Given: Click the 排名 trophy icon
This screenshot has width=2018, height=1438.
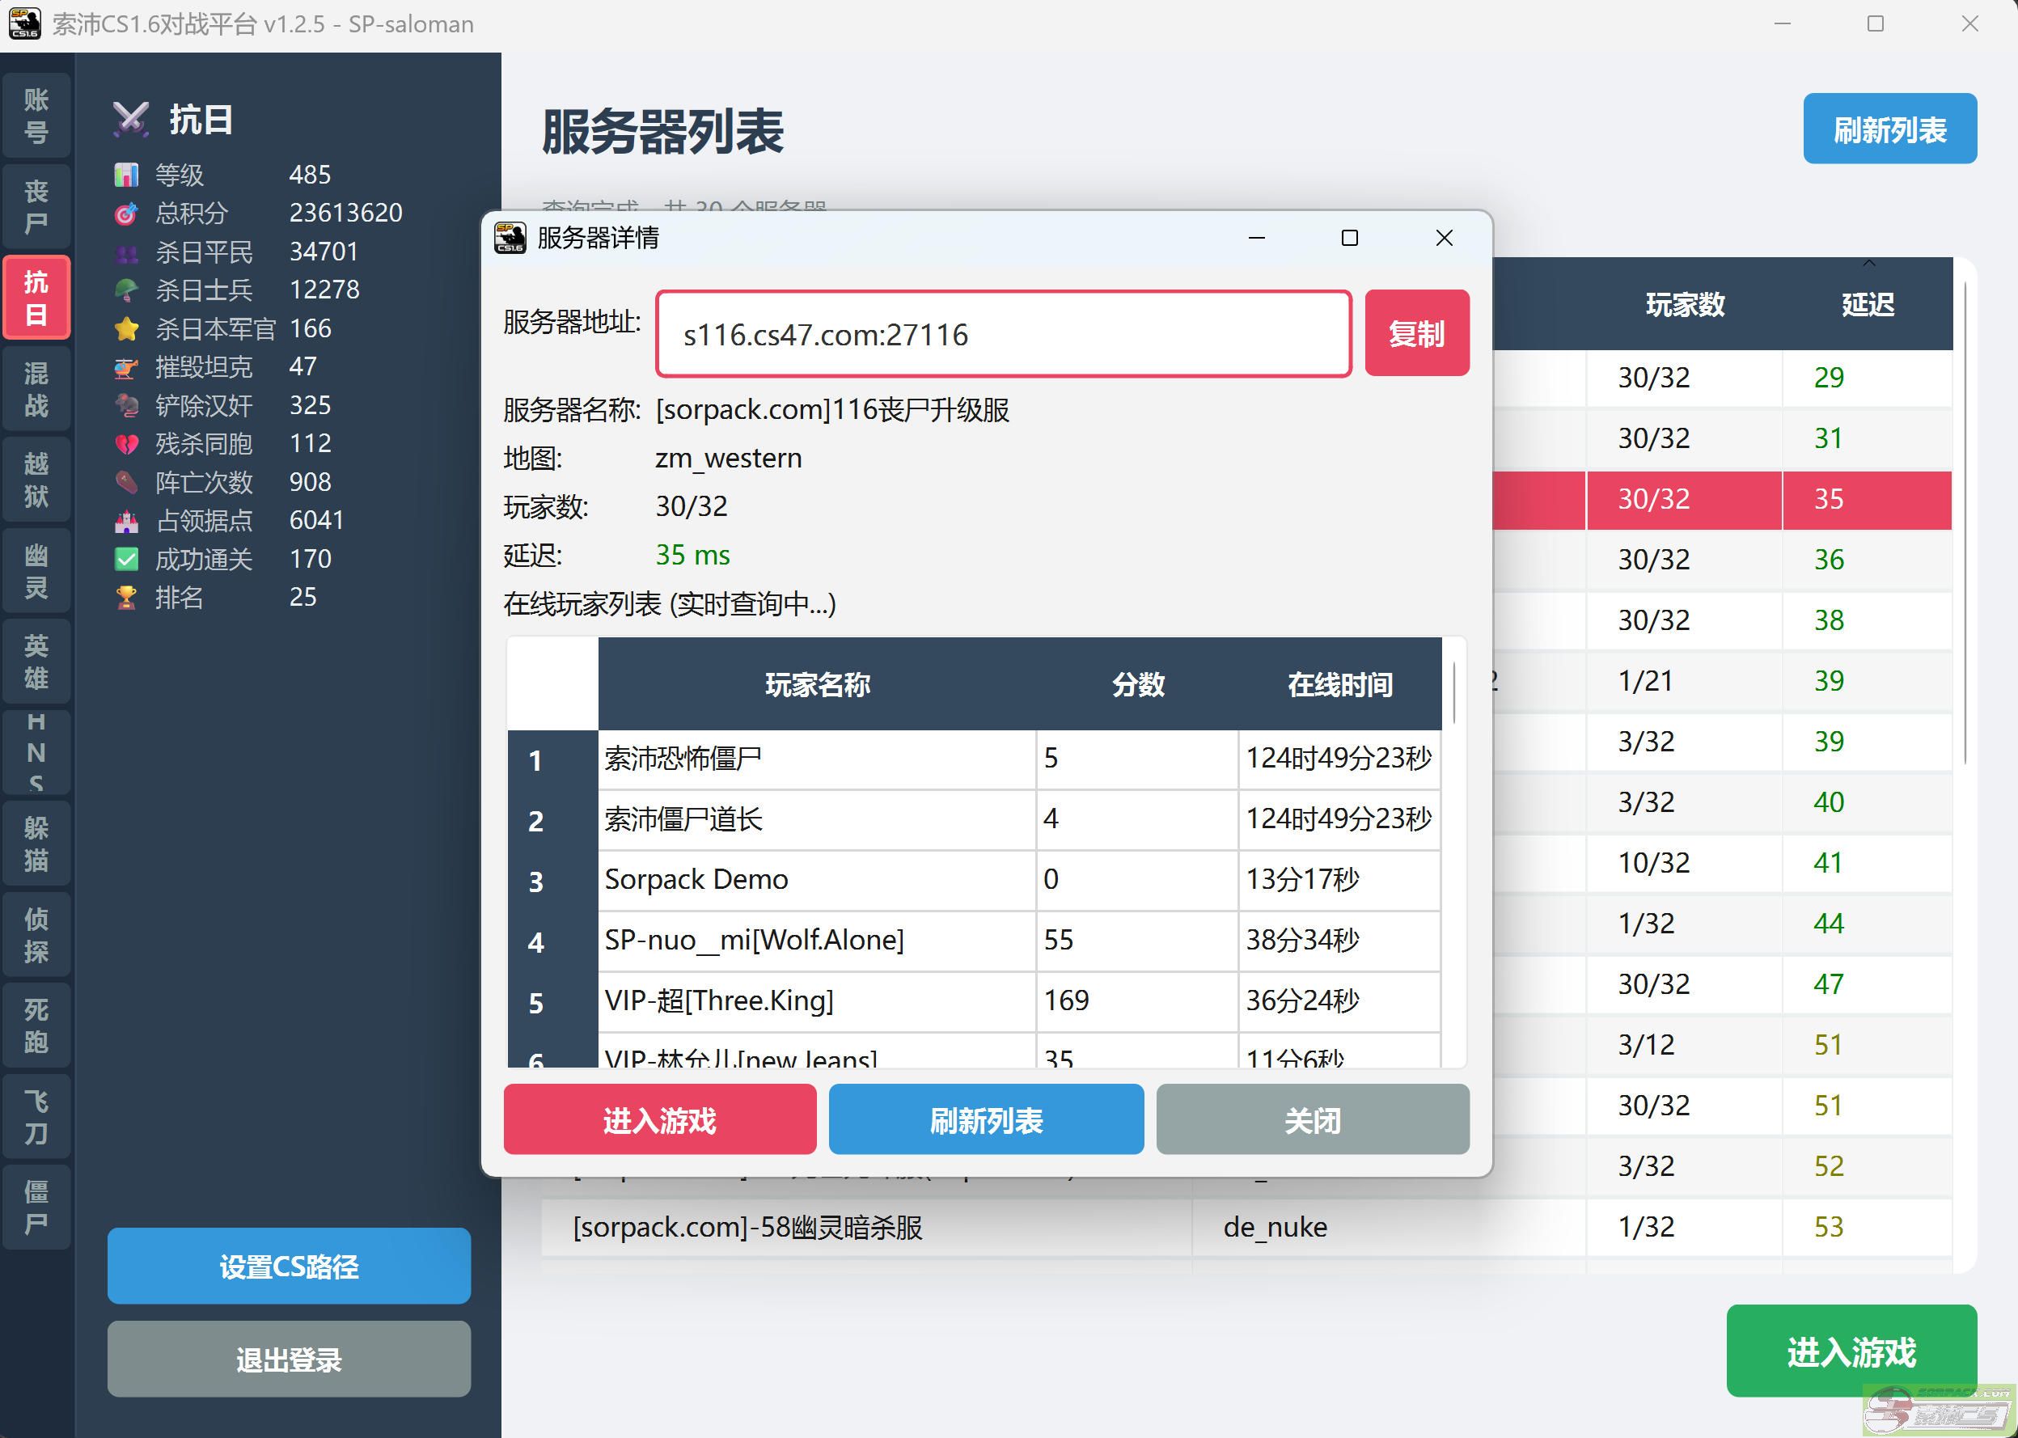Looking at the screenshot, I should 127,598.
